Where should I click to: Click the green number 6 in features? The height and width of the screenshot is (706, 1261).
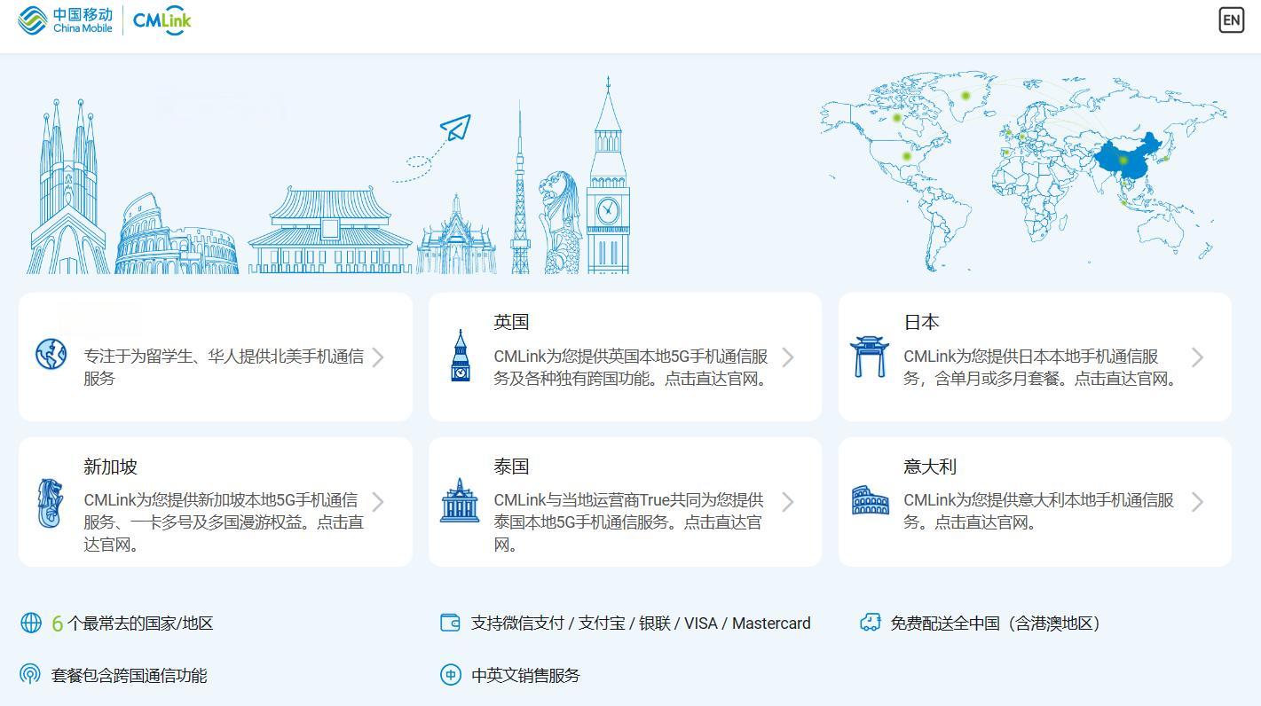[x=57, y=624]
